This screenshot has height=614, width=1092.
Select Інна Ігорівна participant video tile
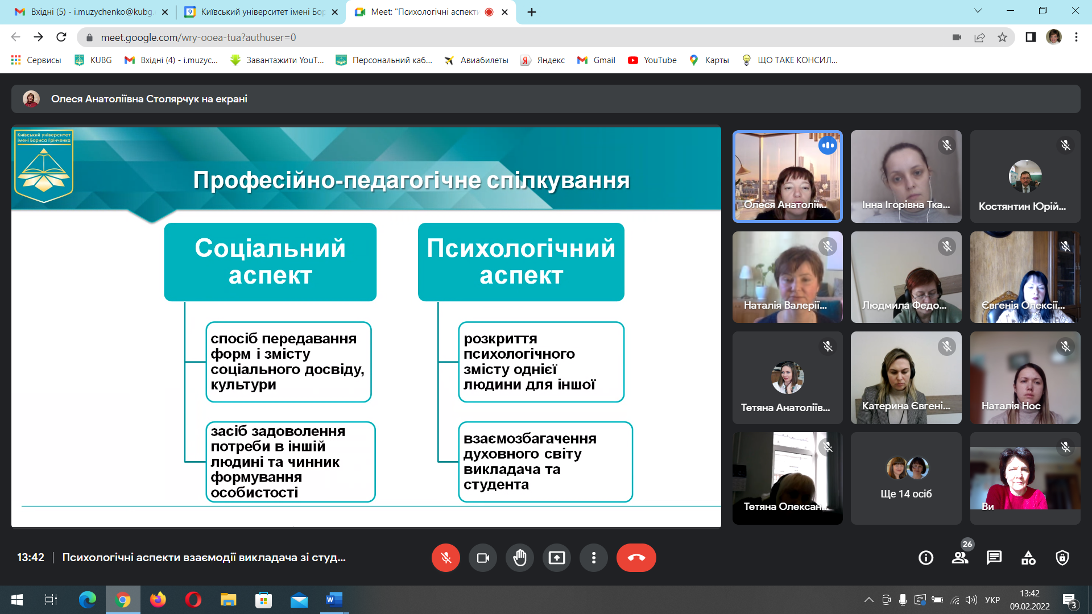[x=905, y=176]
